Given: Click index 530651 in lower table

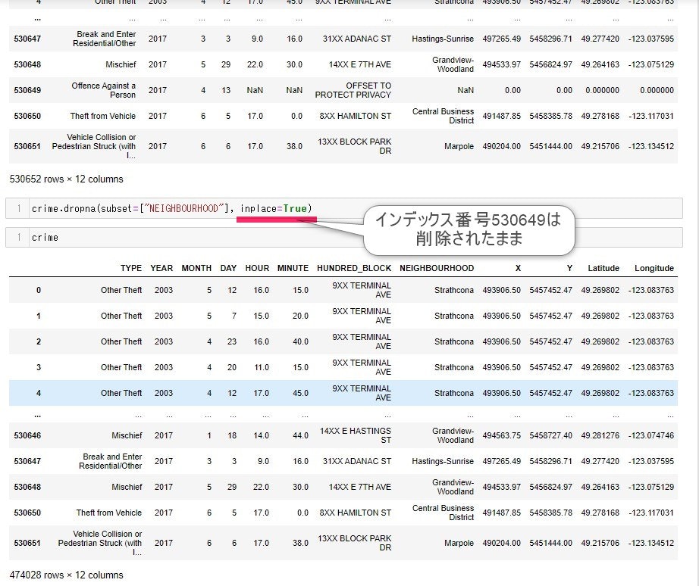Looking at the screenshot, I should point(27,544).
